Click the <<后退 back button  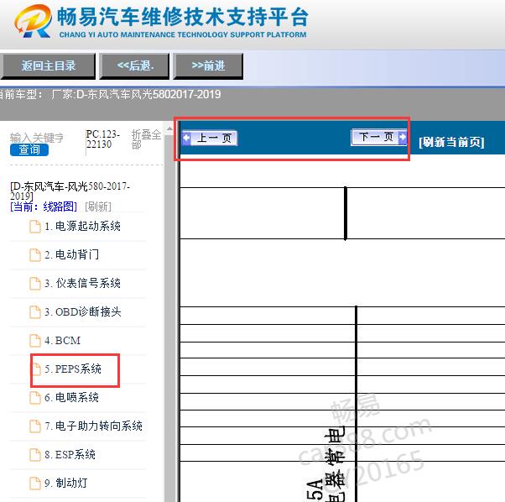pos(134,66)
